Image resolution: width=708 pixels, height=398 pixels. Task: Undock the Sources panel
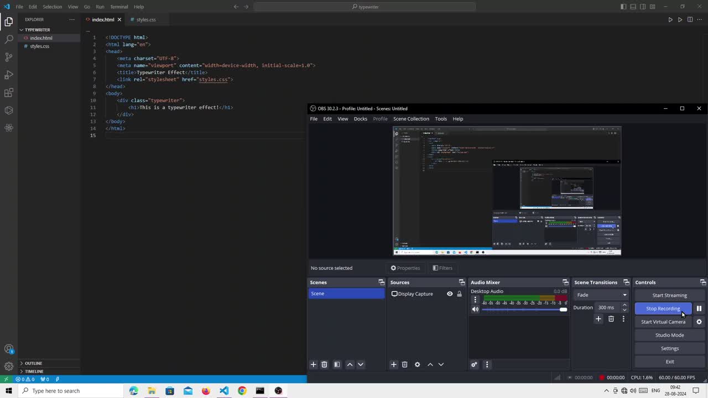pos(462,282)
